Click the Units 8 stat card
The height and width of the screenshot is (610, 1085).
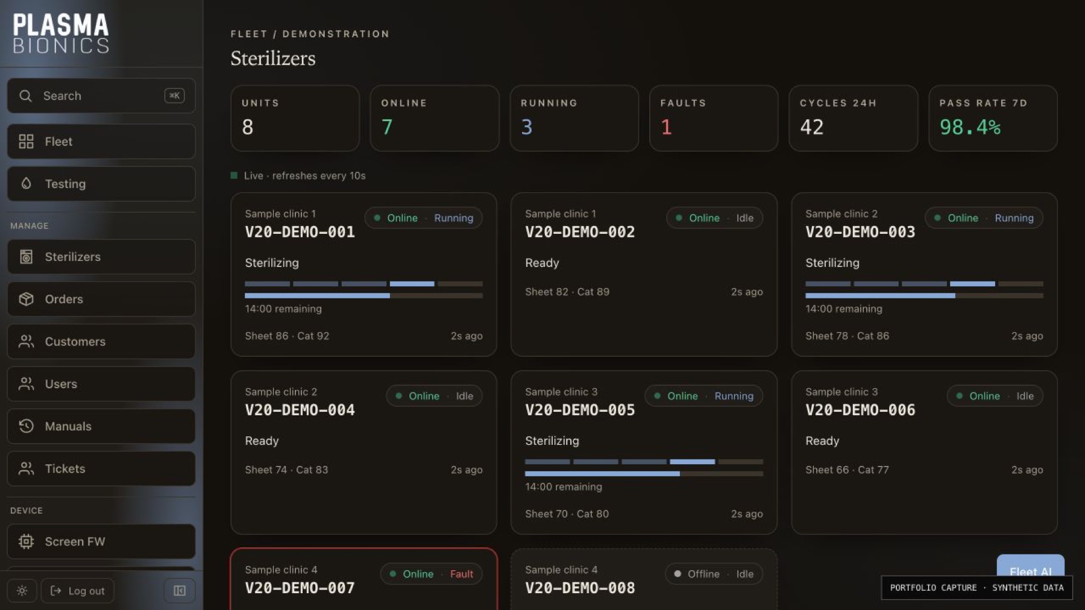[295, 118]
